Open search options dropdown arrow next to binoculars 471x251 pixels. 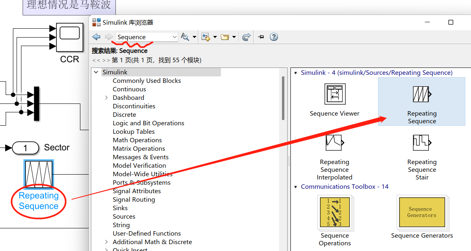coord(194,37)
